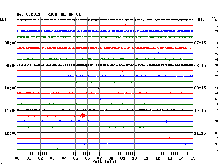Click the black blip on the 11:00 trace
The width and height of the screenshot is (220, 167).
[x=28, y=110]
